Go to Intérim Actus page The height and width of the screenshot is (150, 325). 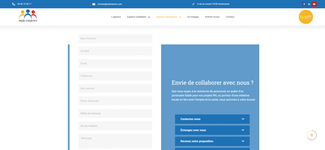(x=212, y=17)
